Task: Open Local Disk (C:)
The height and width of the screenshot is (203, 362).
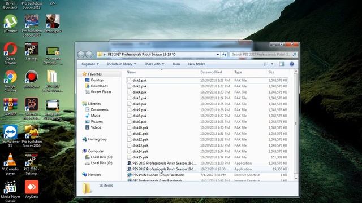Action: [99, 157]
